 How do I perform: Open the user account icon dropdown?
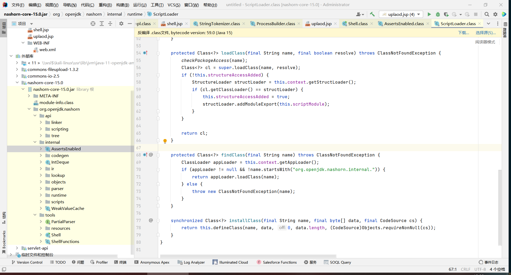360,14
